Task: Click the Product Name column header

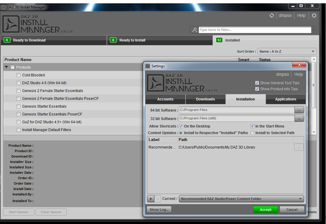Action: pyautogui.click(x=18, y=60)
